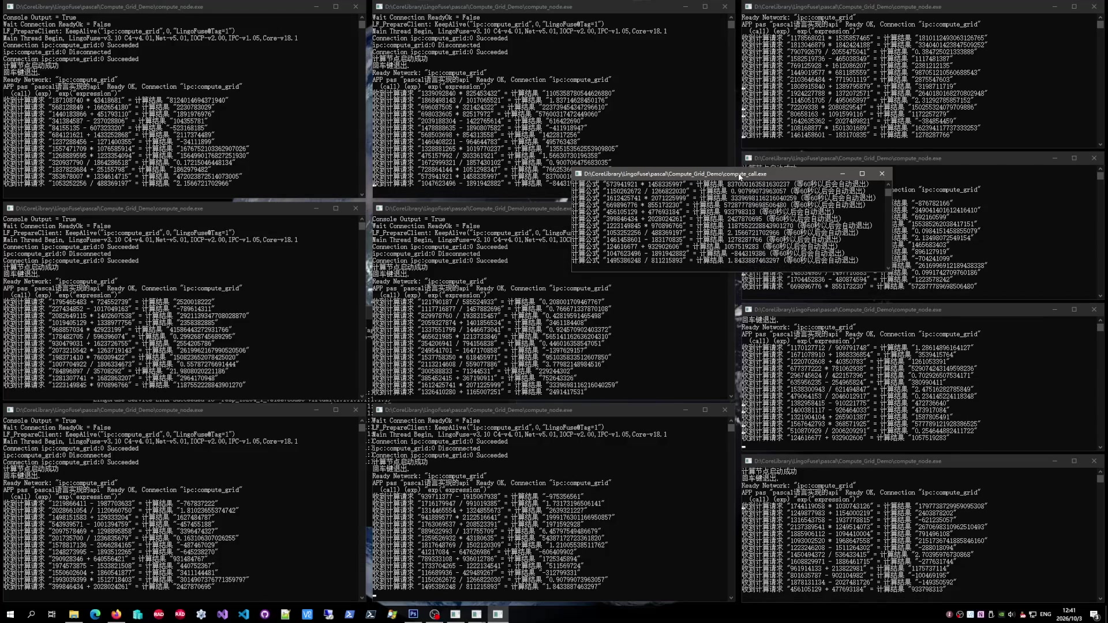Launch File Explorer from taskbar
Screen dimensions: 1108x623
pos(74,614)
